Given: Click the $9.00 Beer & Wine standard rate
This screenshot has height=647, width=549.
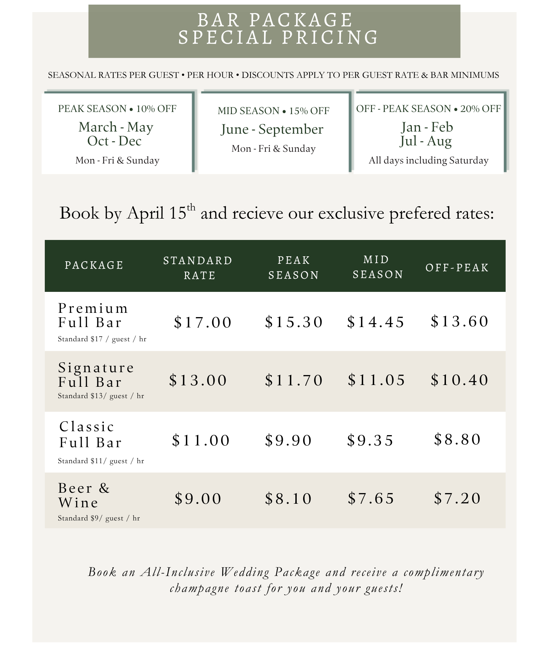Looking at the screenshot, I should pyautogui.click(x=198, y=498).
